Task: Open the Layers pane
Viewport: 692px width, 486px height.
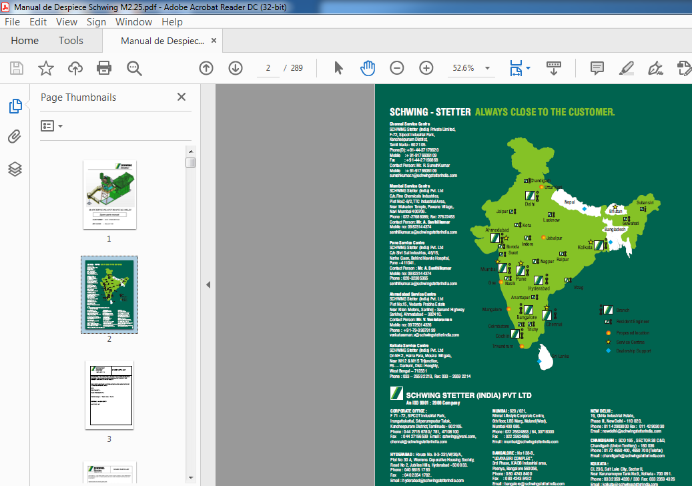Action: [15, 169]
